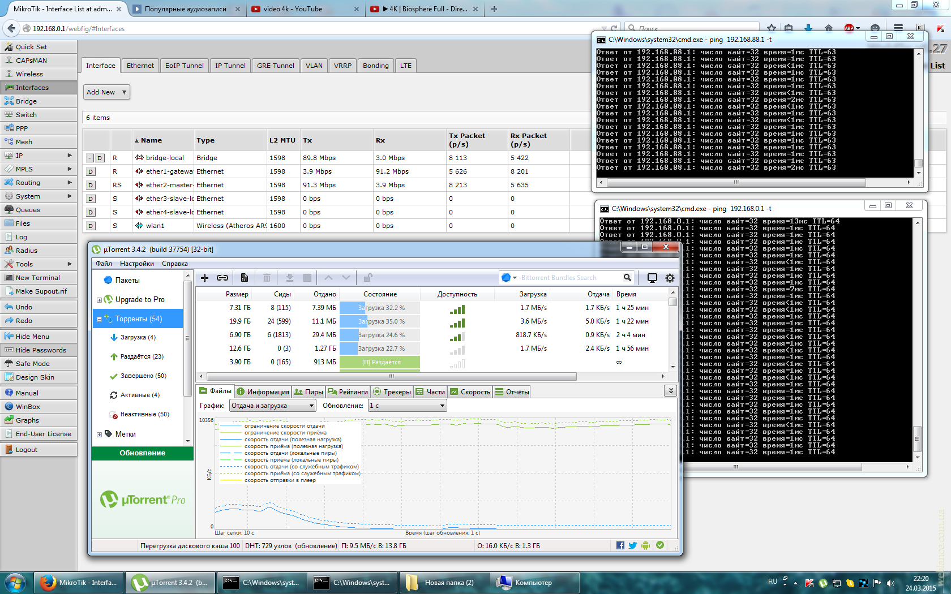This screenshot has width=951, height=594.
Task: Click the create new torrent document icon
Action: point(245,278)
